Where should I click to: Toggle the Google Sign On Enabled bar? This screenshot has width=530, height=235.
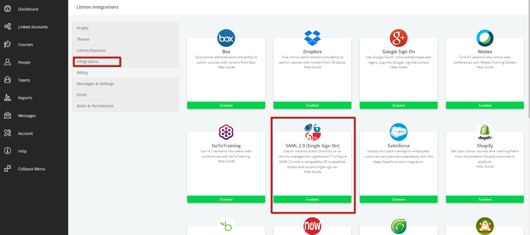pos(399,105)
